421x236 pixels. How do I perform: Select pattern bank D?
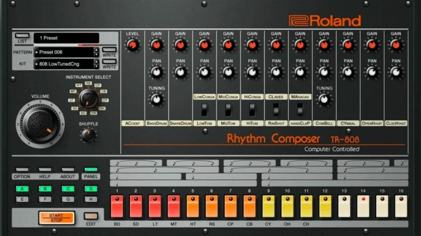(x=91, y=189)
